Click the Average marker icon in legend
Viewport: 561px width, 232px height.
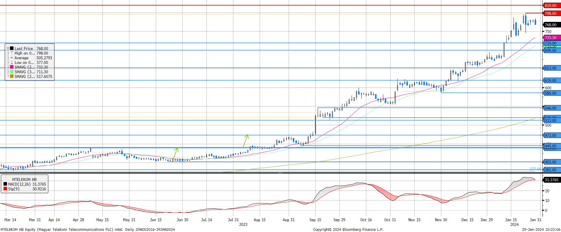click(12, 58)
